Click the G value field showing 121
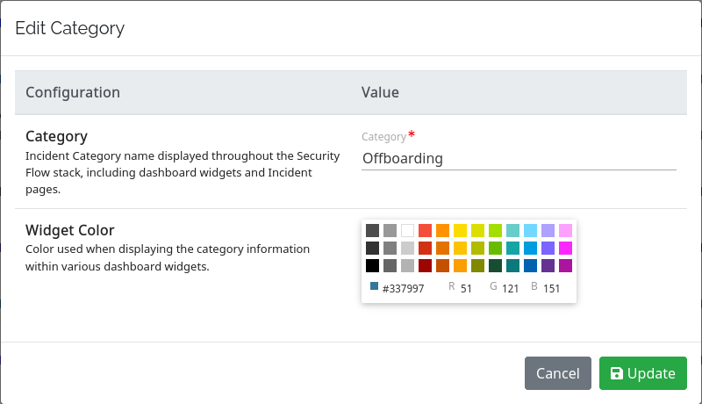Viewport: 702px width, 404px height. click(x=511, y=288)
